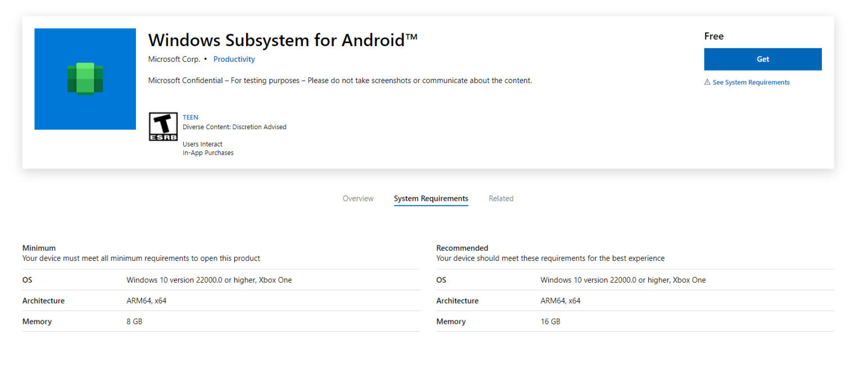863x390 pixels.
Task: Select the System Requirements tab
Action: click(430, 198)
